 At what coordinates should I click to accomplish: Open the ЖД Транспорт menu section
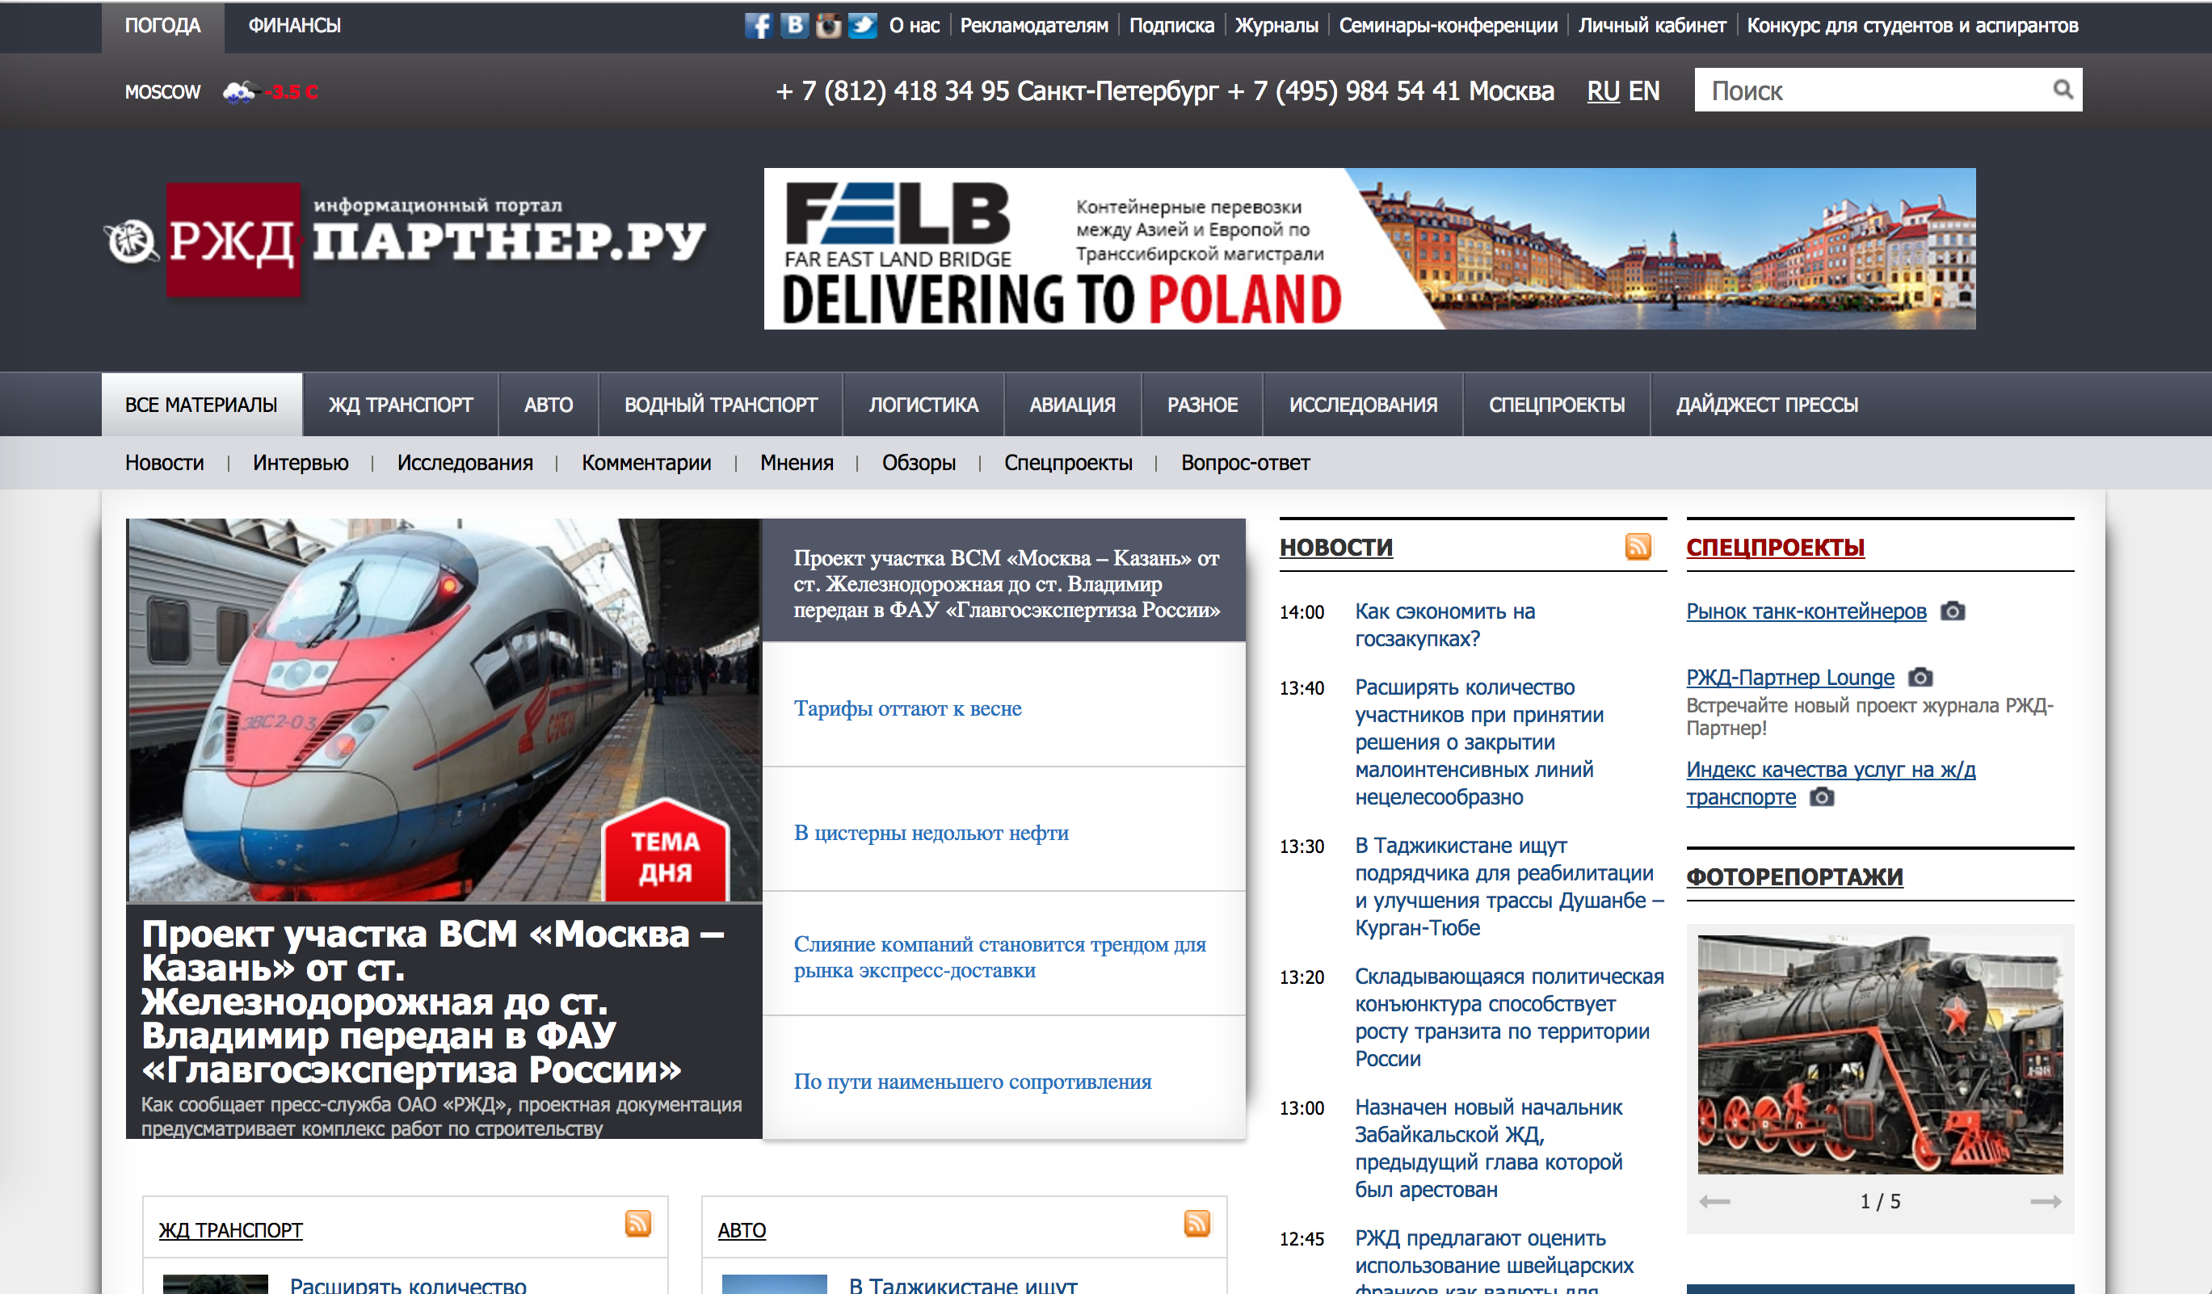coord(400,405)
